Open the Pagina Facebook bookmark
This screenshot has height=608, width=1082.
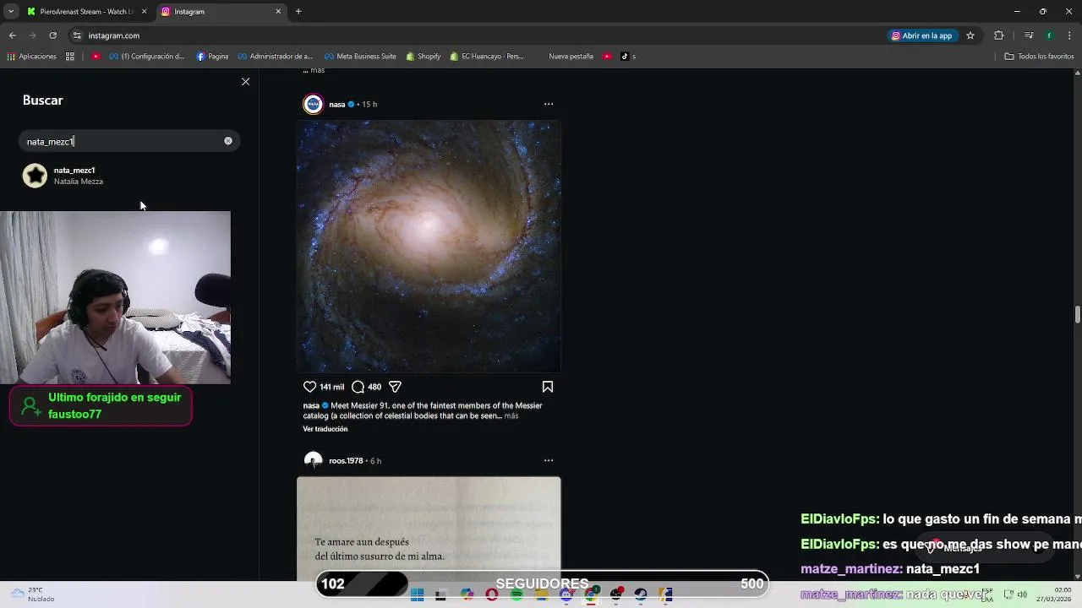pyautogui.click(x=212, y=57)
